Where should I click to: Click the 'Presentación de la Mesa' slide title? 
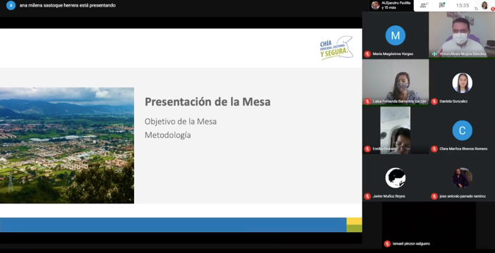click(x=208, y=102)
